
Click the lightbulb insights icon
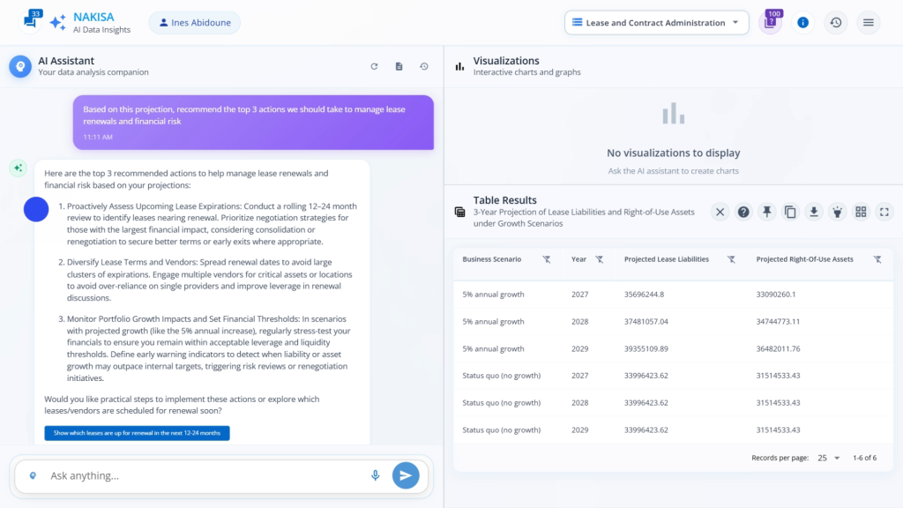pyautogui.click(x=838, y=212)
